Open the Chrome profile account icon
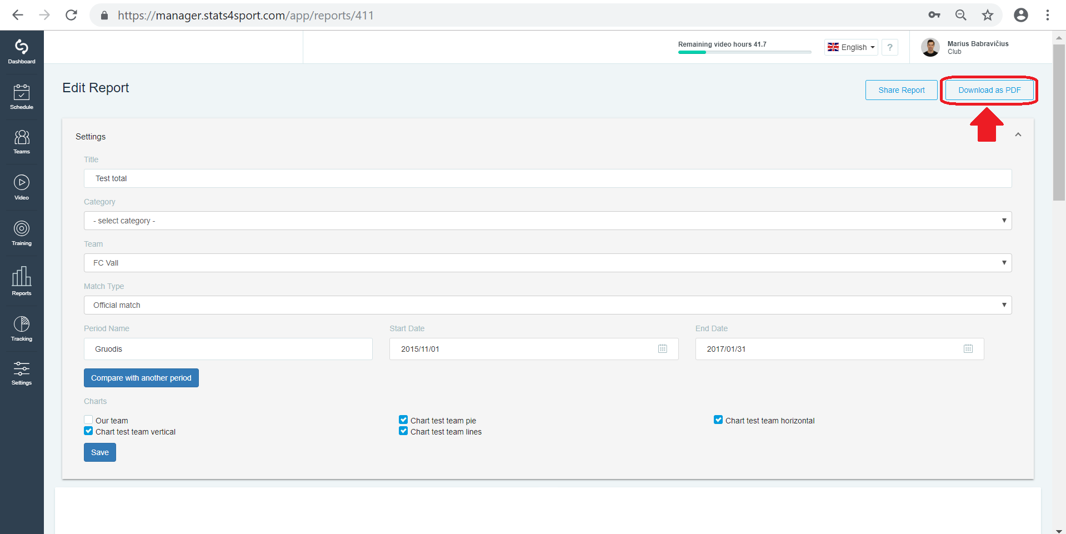 point(1021,15)
